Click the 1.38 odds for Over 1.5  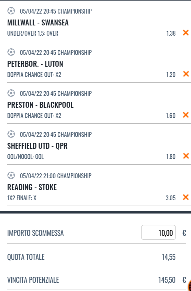pos(171,33)
